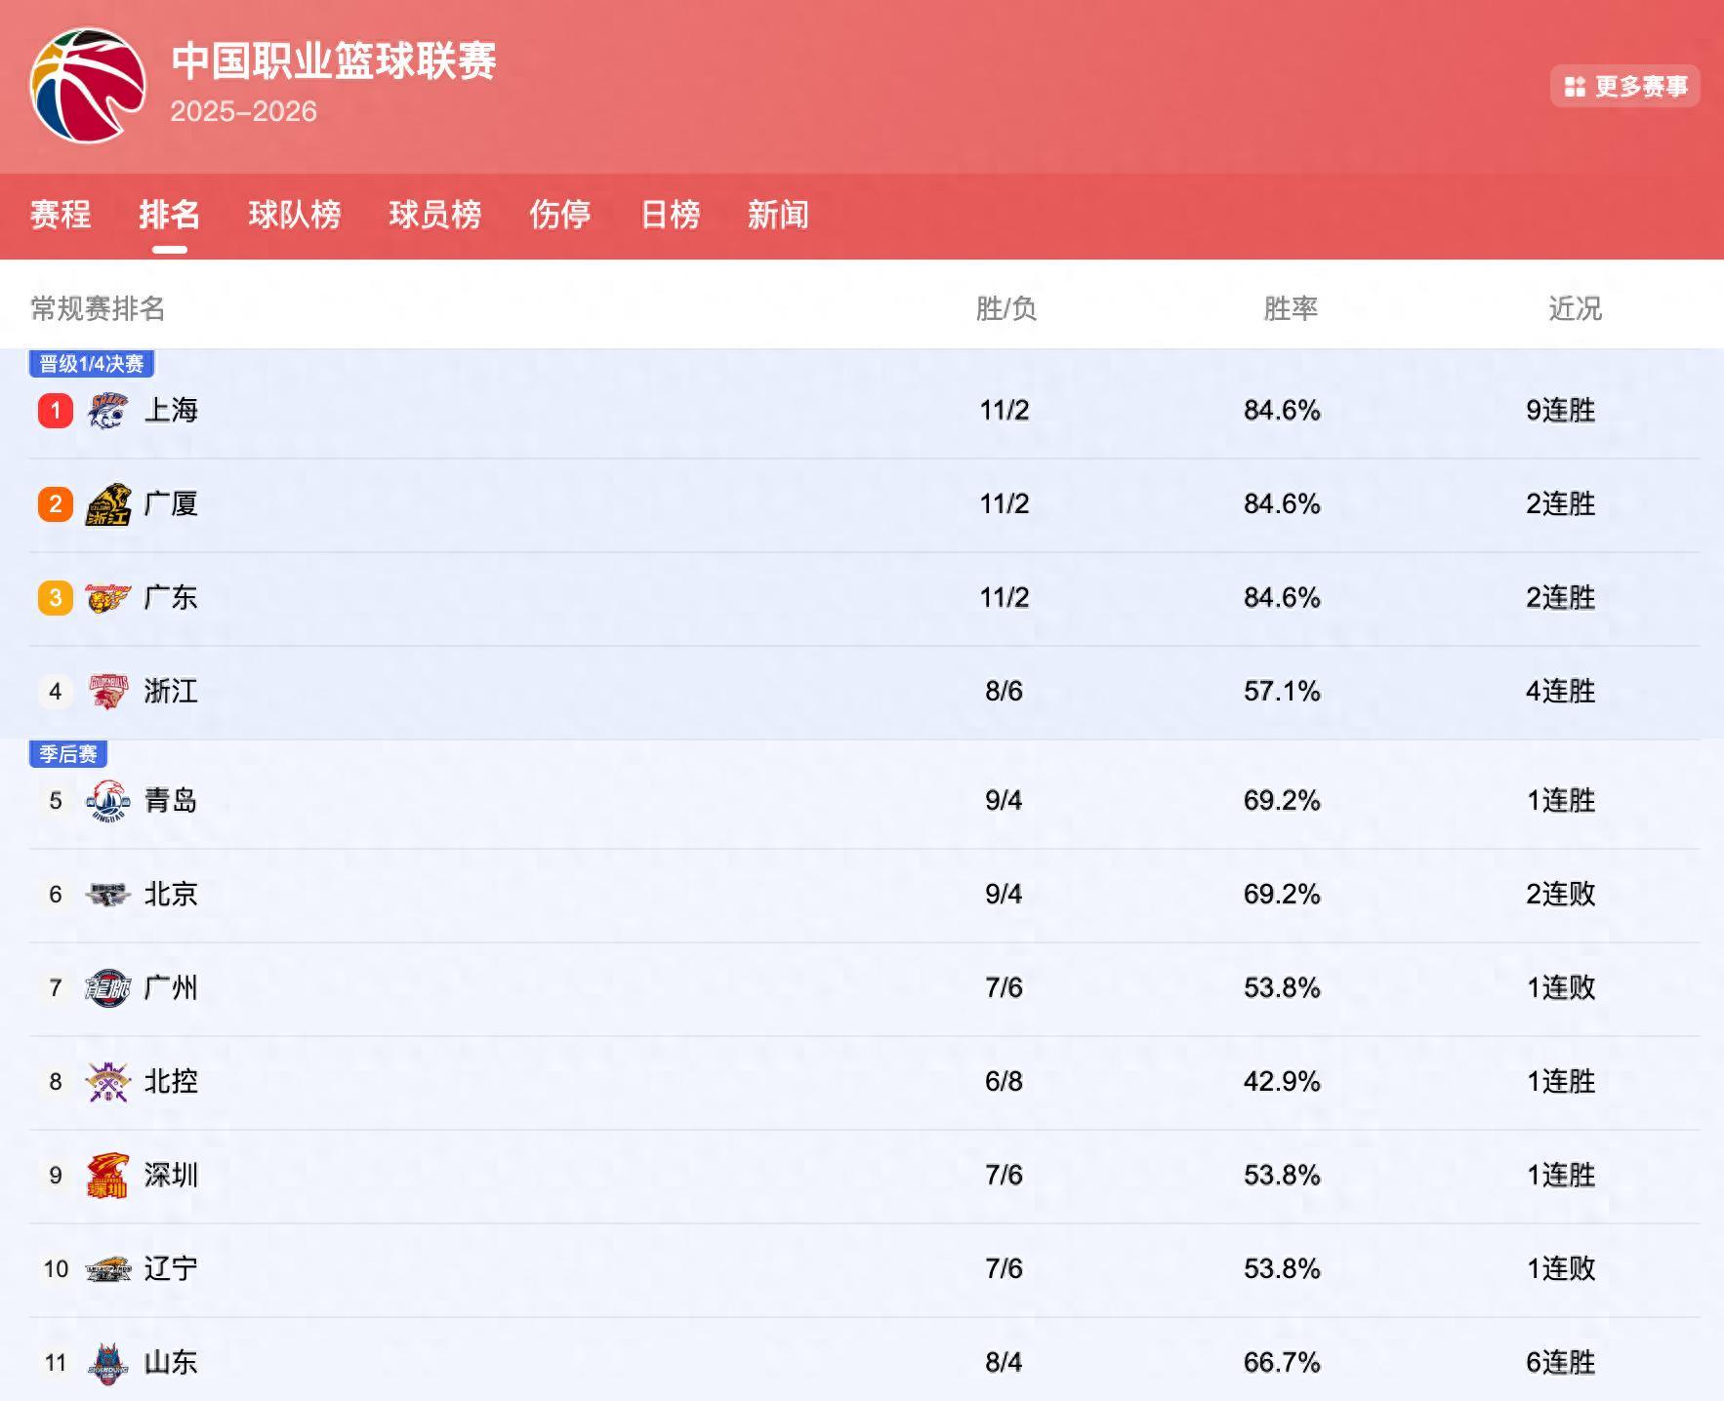Screen dimensions: 1724x1401
Task: Click the Zhejiang Golden Bulls logo
Action: click(110, 692)
